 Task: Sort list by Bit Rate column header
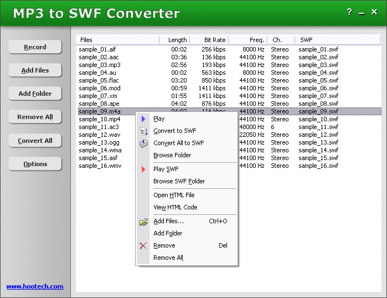(215, 40)
